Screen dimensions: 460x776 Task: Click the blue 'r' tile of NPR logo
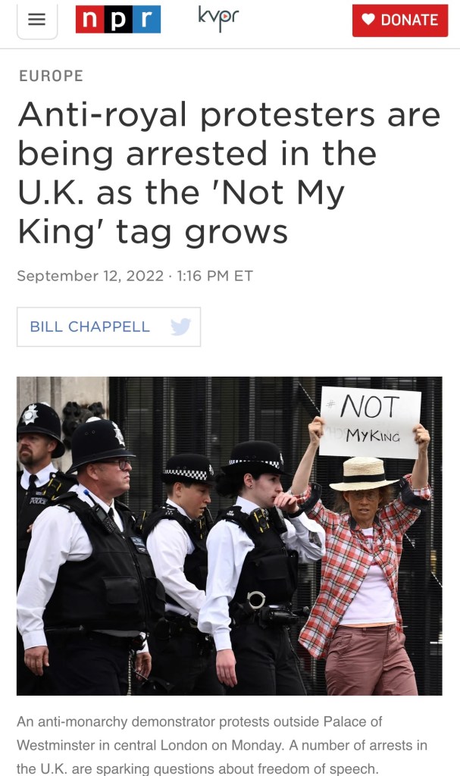click(x=146, y=19)
